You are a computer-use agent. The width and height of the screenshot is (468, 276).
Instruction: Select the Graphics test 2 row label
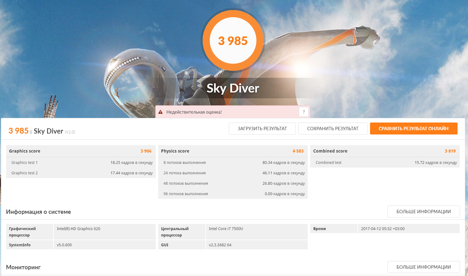pyautogui.click(x=25, y=173)
